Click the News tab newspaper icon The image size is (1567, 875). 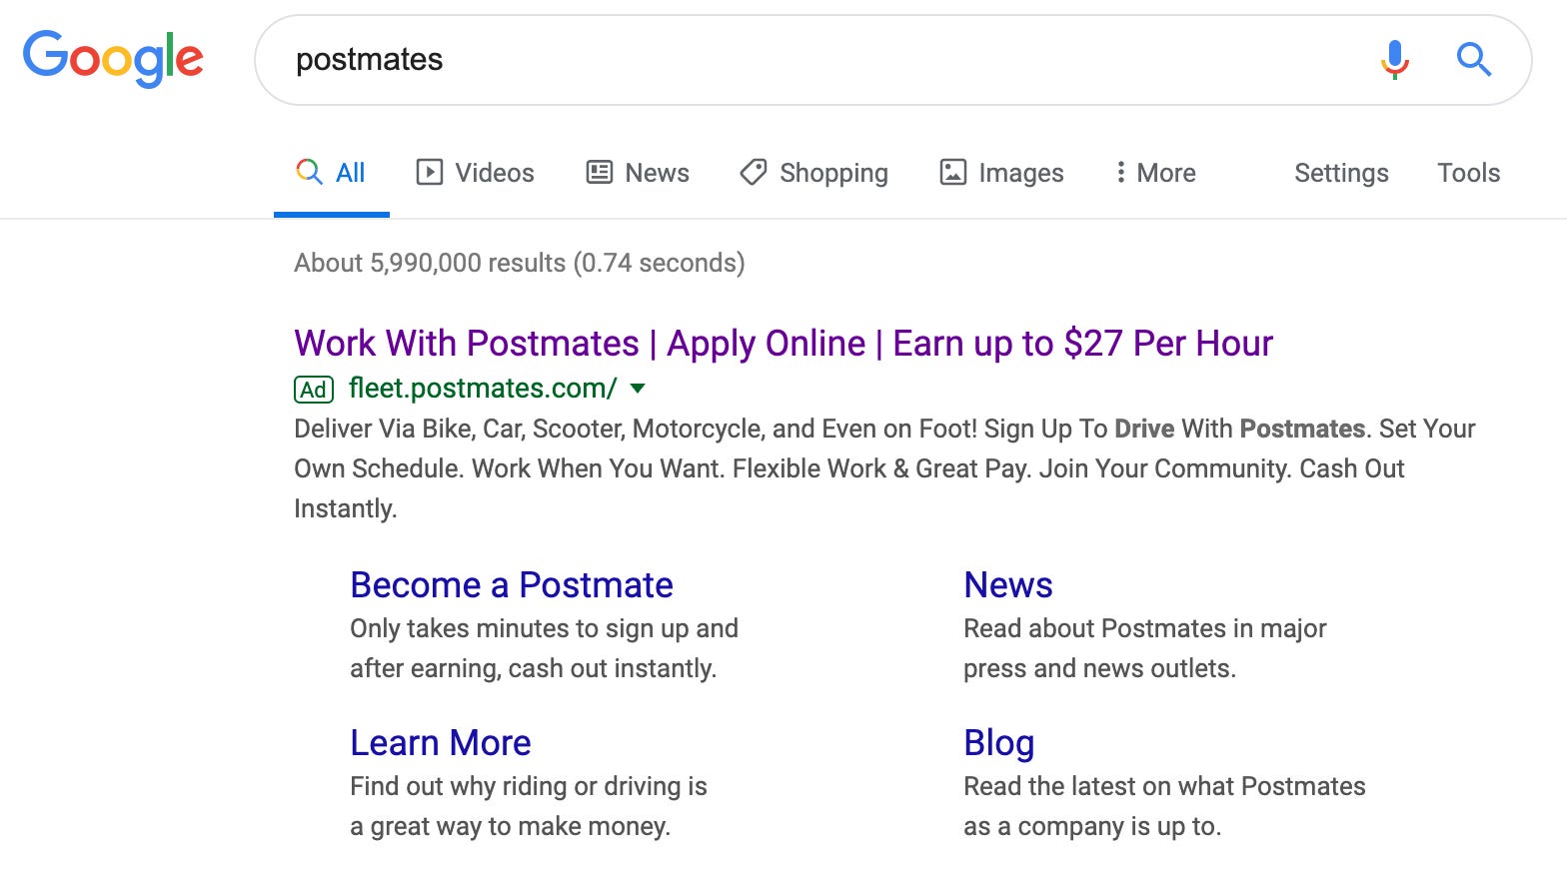click(600, 172)
